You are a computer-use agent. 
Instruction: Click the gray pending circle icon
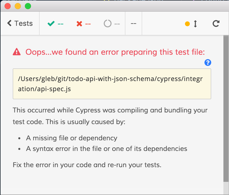(108, 24)
